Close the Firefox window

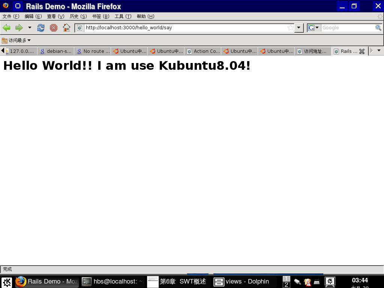coord(378,6)
